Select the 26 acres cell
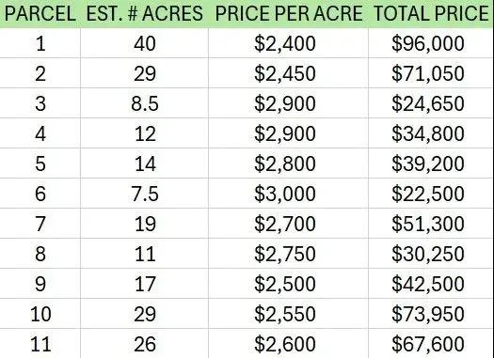The image size is (494, 358). (x=144, y=344)
